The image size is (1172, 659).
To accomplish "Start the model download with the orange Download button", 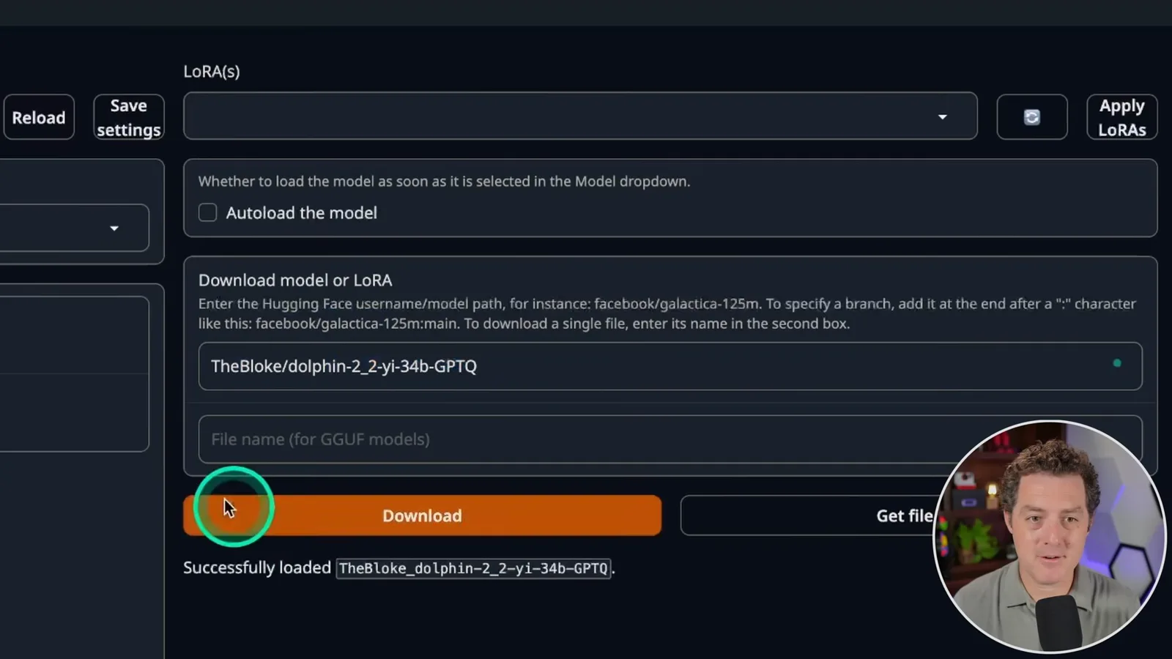I will (x=422, y=515).
